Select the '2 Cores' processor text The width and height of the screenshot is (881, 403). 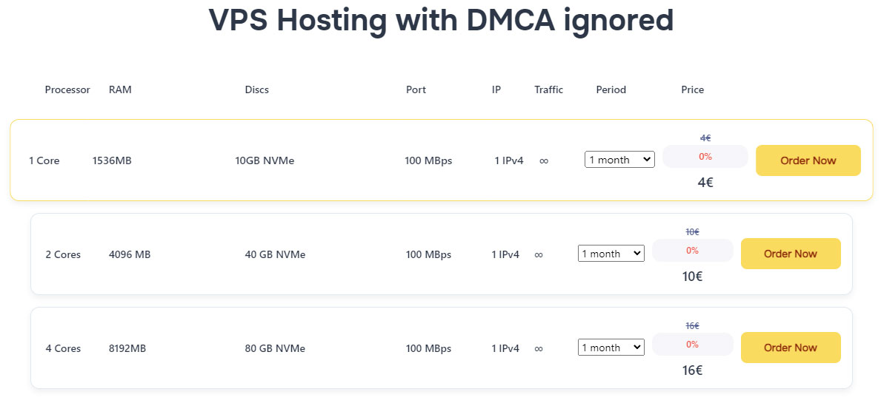point(63,254)
